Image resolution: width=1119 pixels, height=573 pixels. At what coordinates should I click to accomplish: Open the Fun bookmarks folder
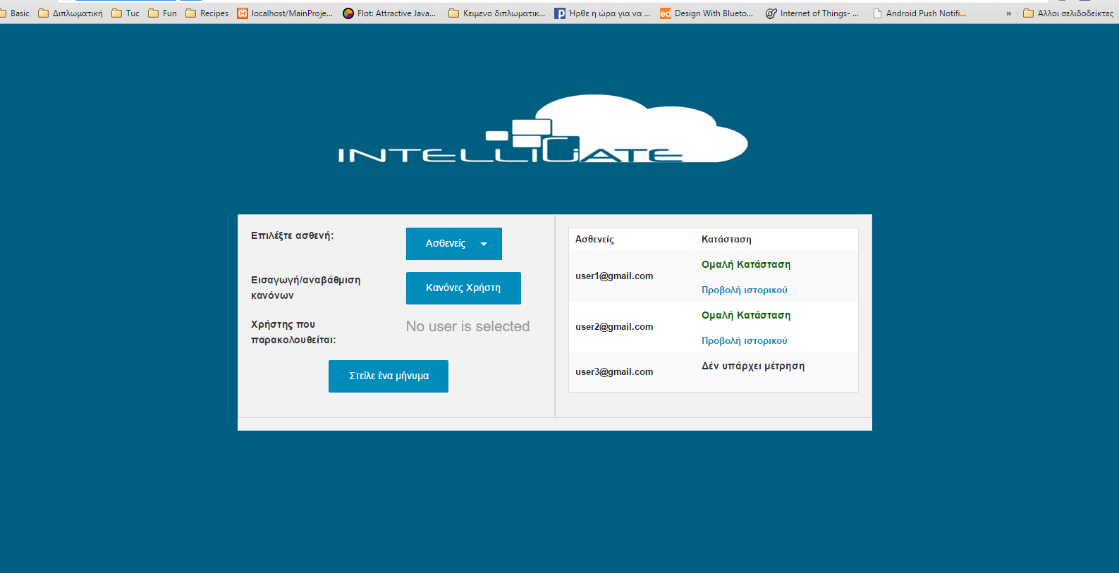click(163, 13)
